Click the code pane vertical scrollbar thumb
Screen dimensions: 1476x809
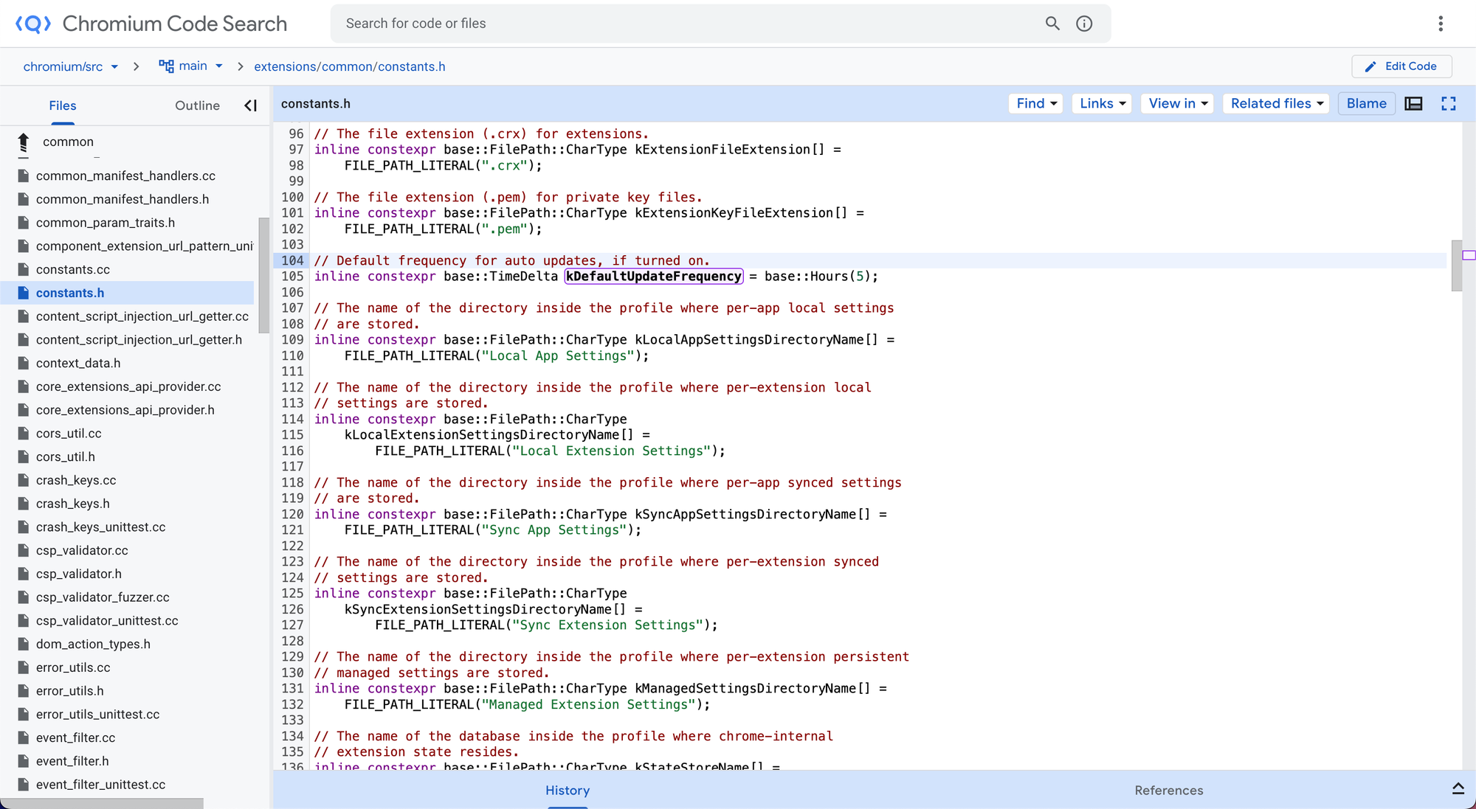tap(1456, 265)
